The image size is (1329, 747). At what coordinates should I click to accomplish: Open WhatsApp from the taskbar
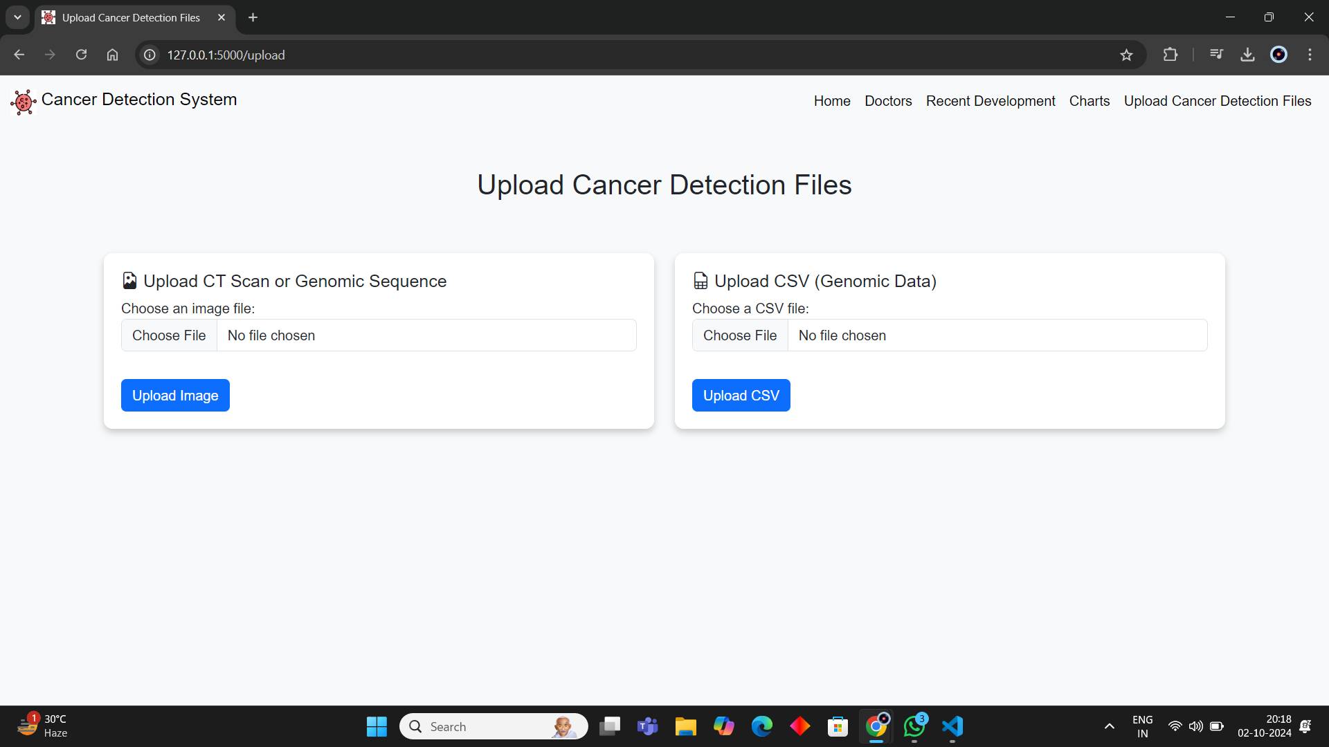click(914, 726)
